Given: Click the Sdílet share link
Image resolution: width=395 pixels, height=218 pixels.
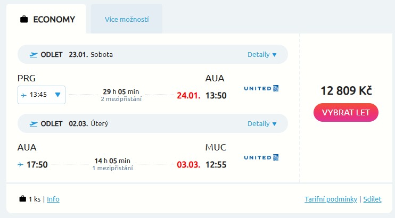Looking at the screenshot, I should click(373, 199).
